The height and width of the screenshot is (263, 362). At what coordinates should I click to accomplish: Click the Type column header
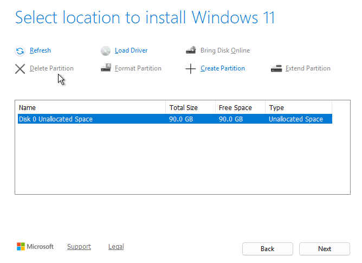[298, 107]
